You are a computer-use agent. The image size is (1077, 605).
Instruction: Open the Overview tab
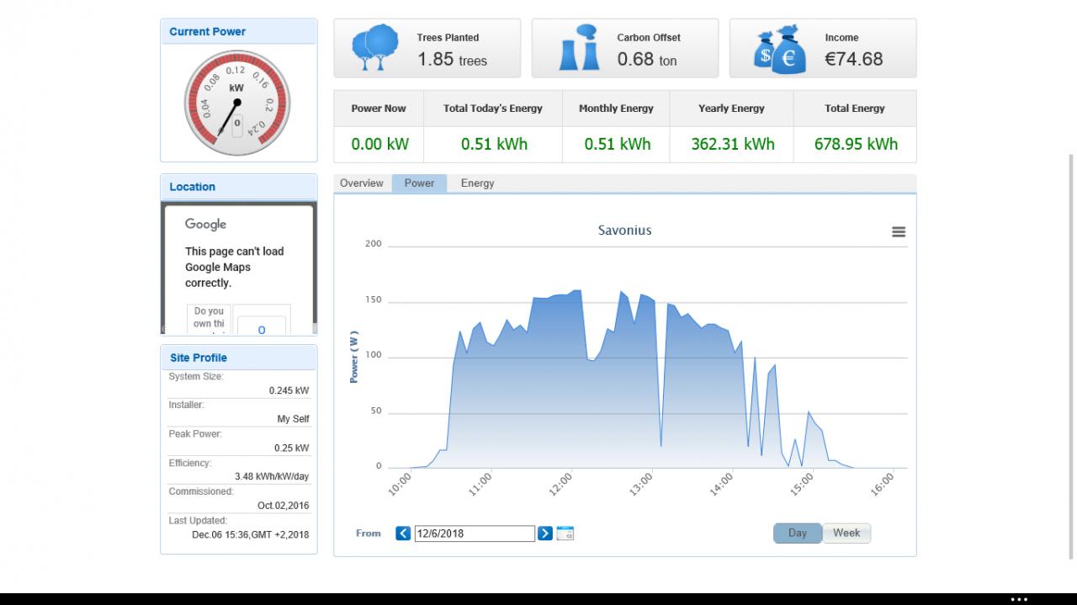click(362, 183)
